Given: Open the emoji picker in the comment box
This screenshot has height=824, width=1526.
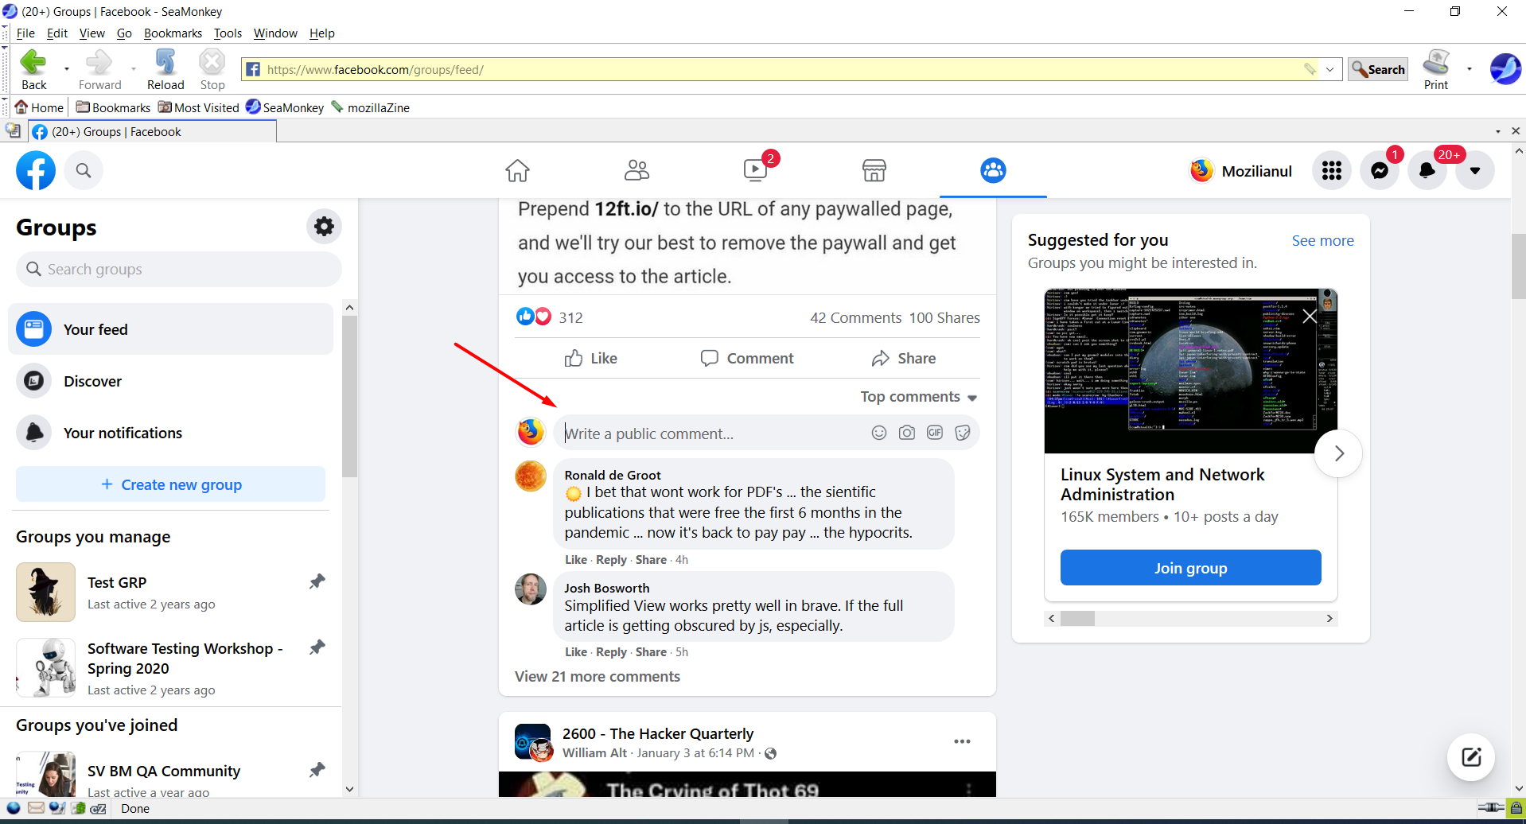Looking at the screenshot, I should pyautogui.click(x=878, y=433).
